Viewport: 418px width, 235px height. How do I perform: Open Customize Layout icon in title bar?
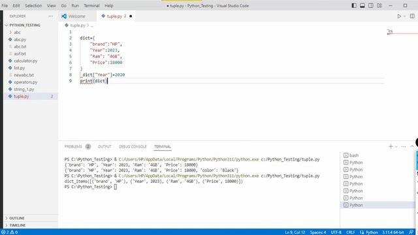[379, 6]
